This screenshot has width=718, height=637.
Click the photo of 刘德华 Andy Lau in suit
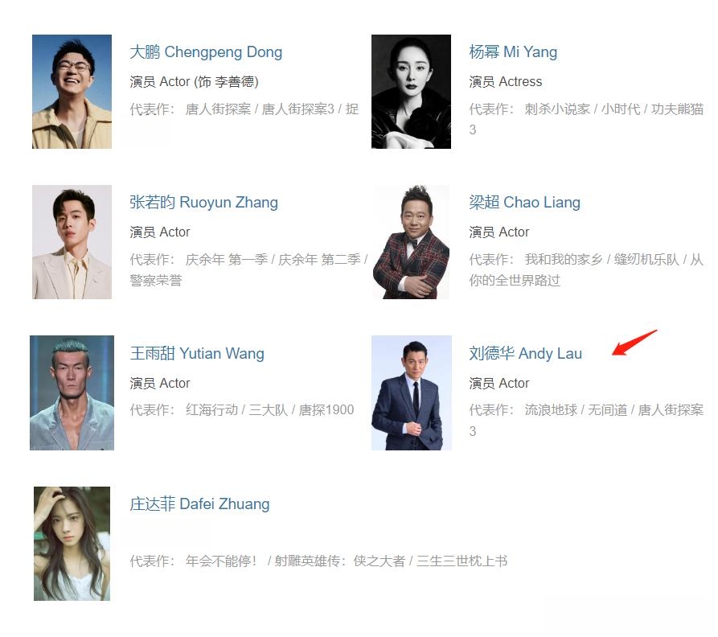point(412,393)
